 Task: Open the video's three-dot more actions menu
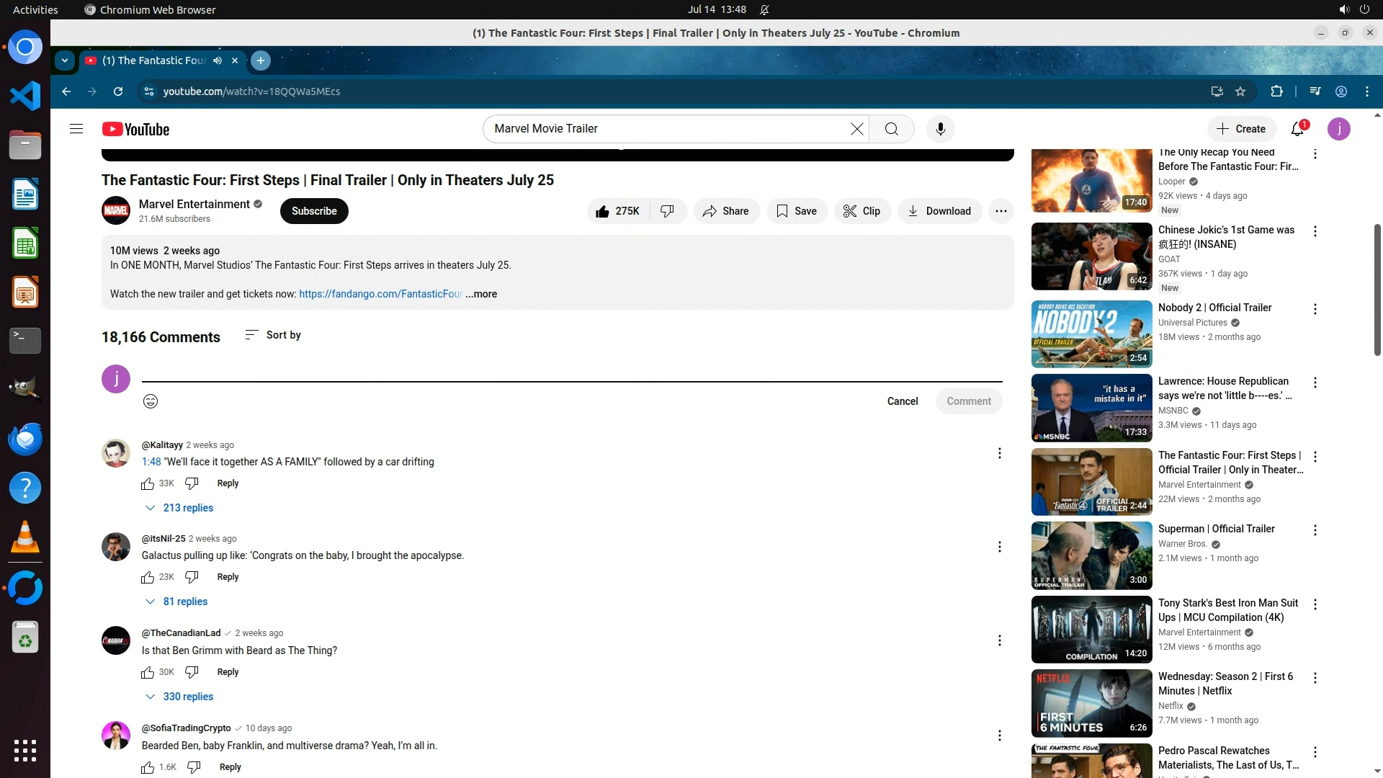pyautogui.click(x=1001, y=211)
